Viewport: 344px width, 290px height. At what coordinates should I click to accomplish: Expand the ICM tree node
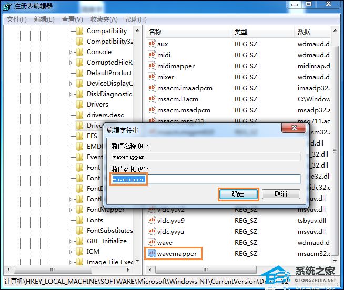pyautogui.click(x=70, y=252)
